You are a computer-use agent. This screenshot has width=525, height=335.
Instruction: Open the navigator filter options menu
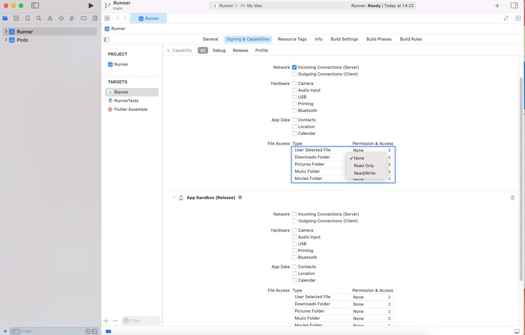point(16,331)
